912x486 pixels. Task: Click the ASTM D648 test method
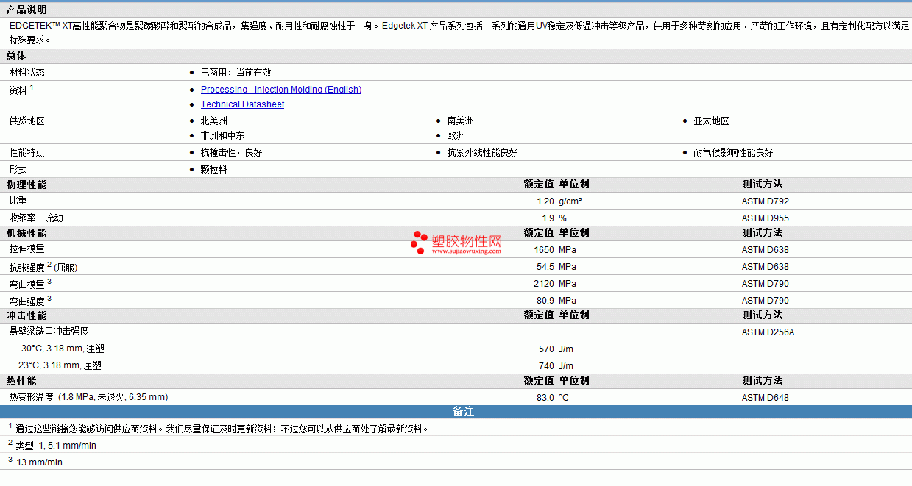pyautogui.click(x=766, y=398)
